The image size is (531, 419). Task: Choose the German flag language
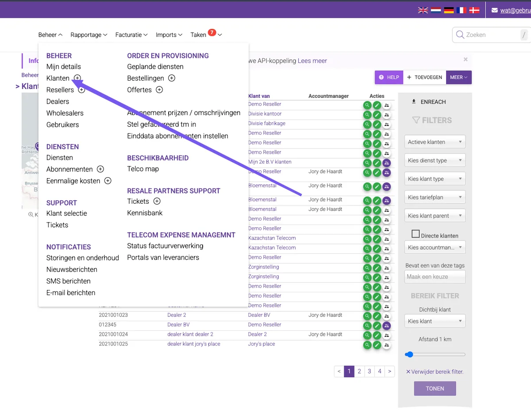coord(449,10)
